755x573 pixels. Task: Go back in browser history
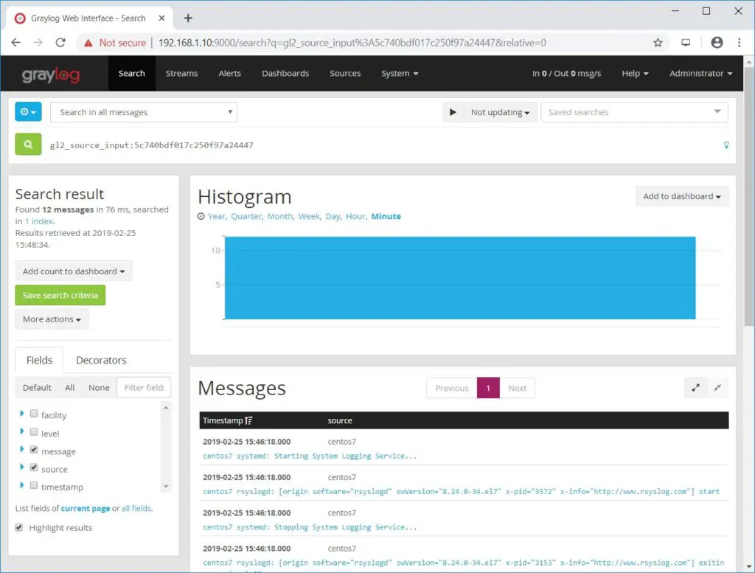click(x=16, y=42)
